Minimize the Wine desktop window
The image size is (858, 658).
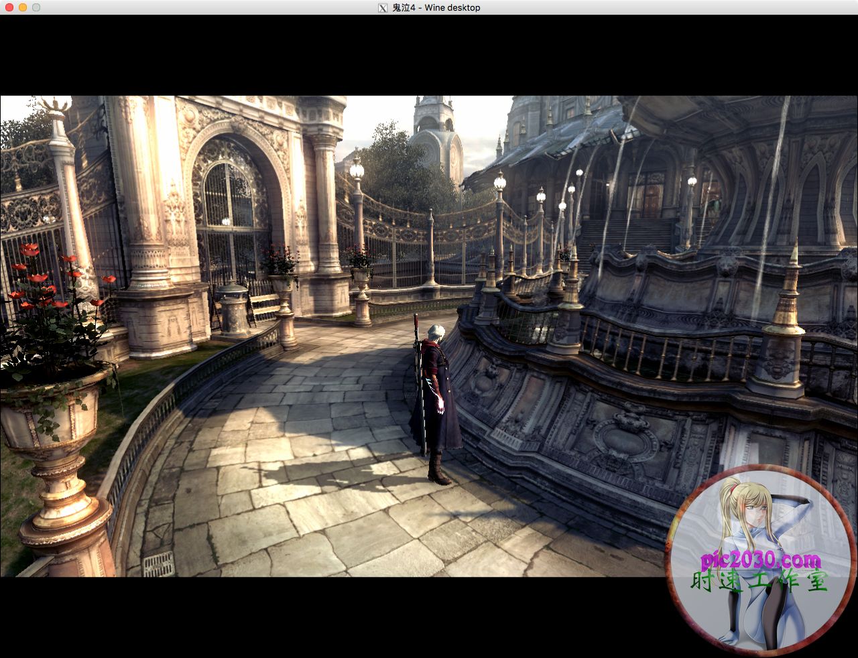coord(23,7)
